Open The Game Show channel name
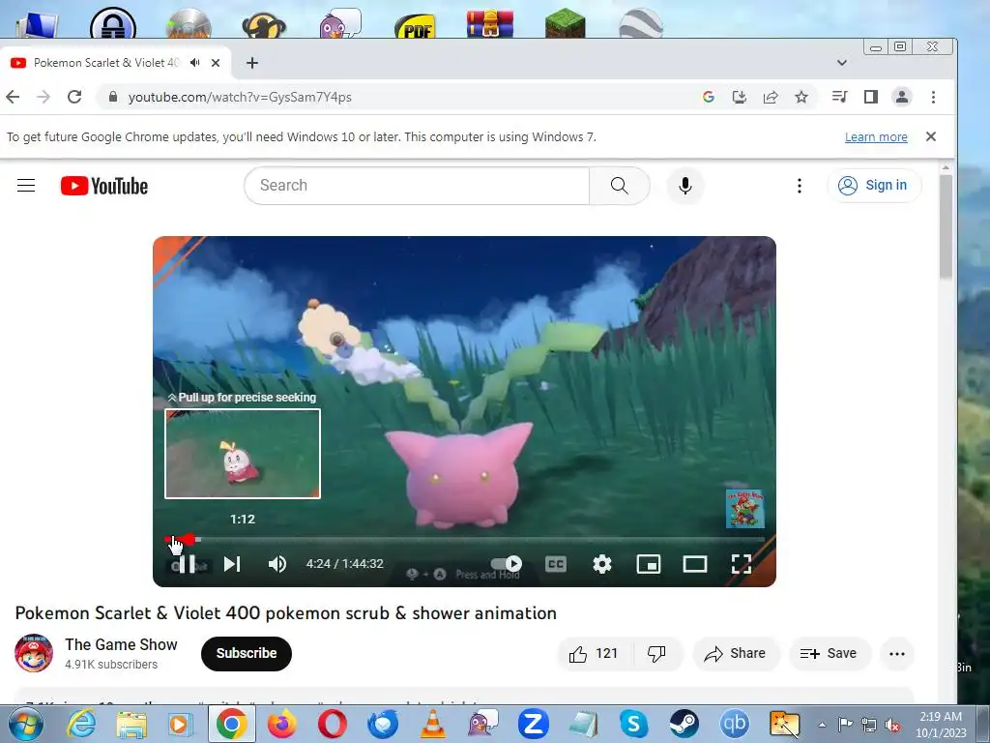 point(121,644)
